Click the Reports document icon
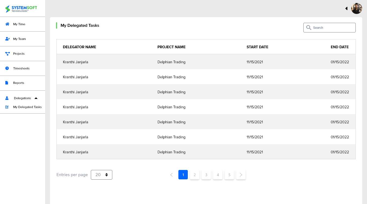This screenshot has height=204, width=367. (7, 83)
